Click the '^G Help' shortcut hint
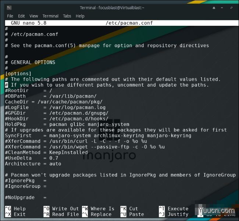 (x=15, y=209)
